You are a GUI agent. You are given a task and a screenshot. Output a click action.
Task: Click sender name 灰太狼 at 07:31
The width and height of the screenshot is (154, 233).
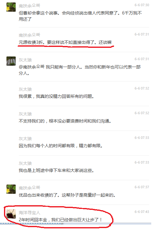(25, 60)
